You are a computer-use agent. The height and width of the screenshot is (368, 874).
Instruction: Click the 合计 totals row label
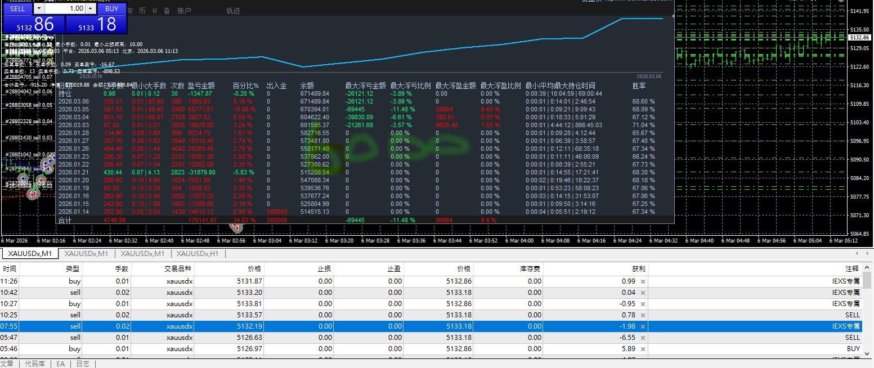point(65,221)
